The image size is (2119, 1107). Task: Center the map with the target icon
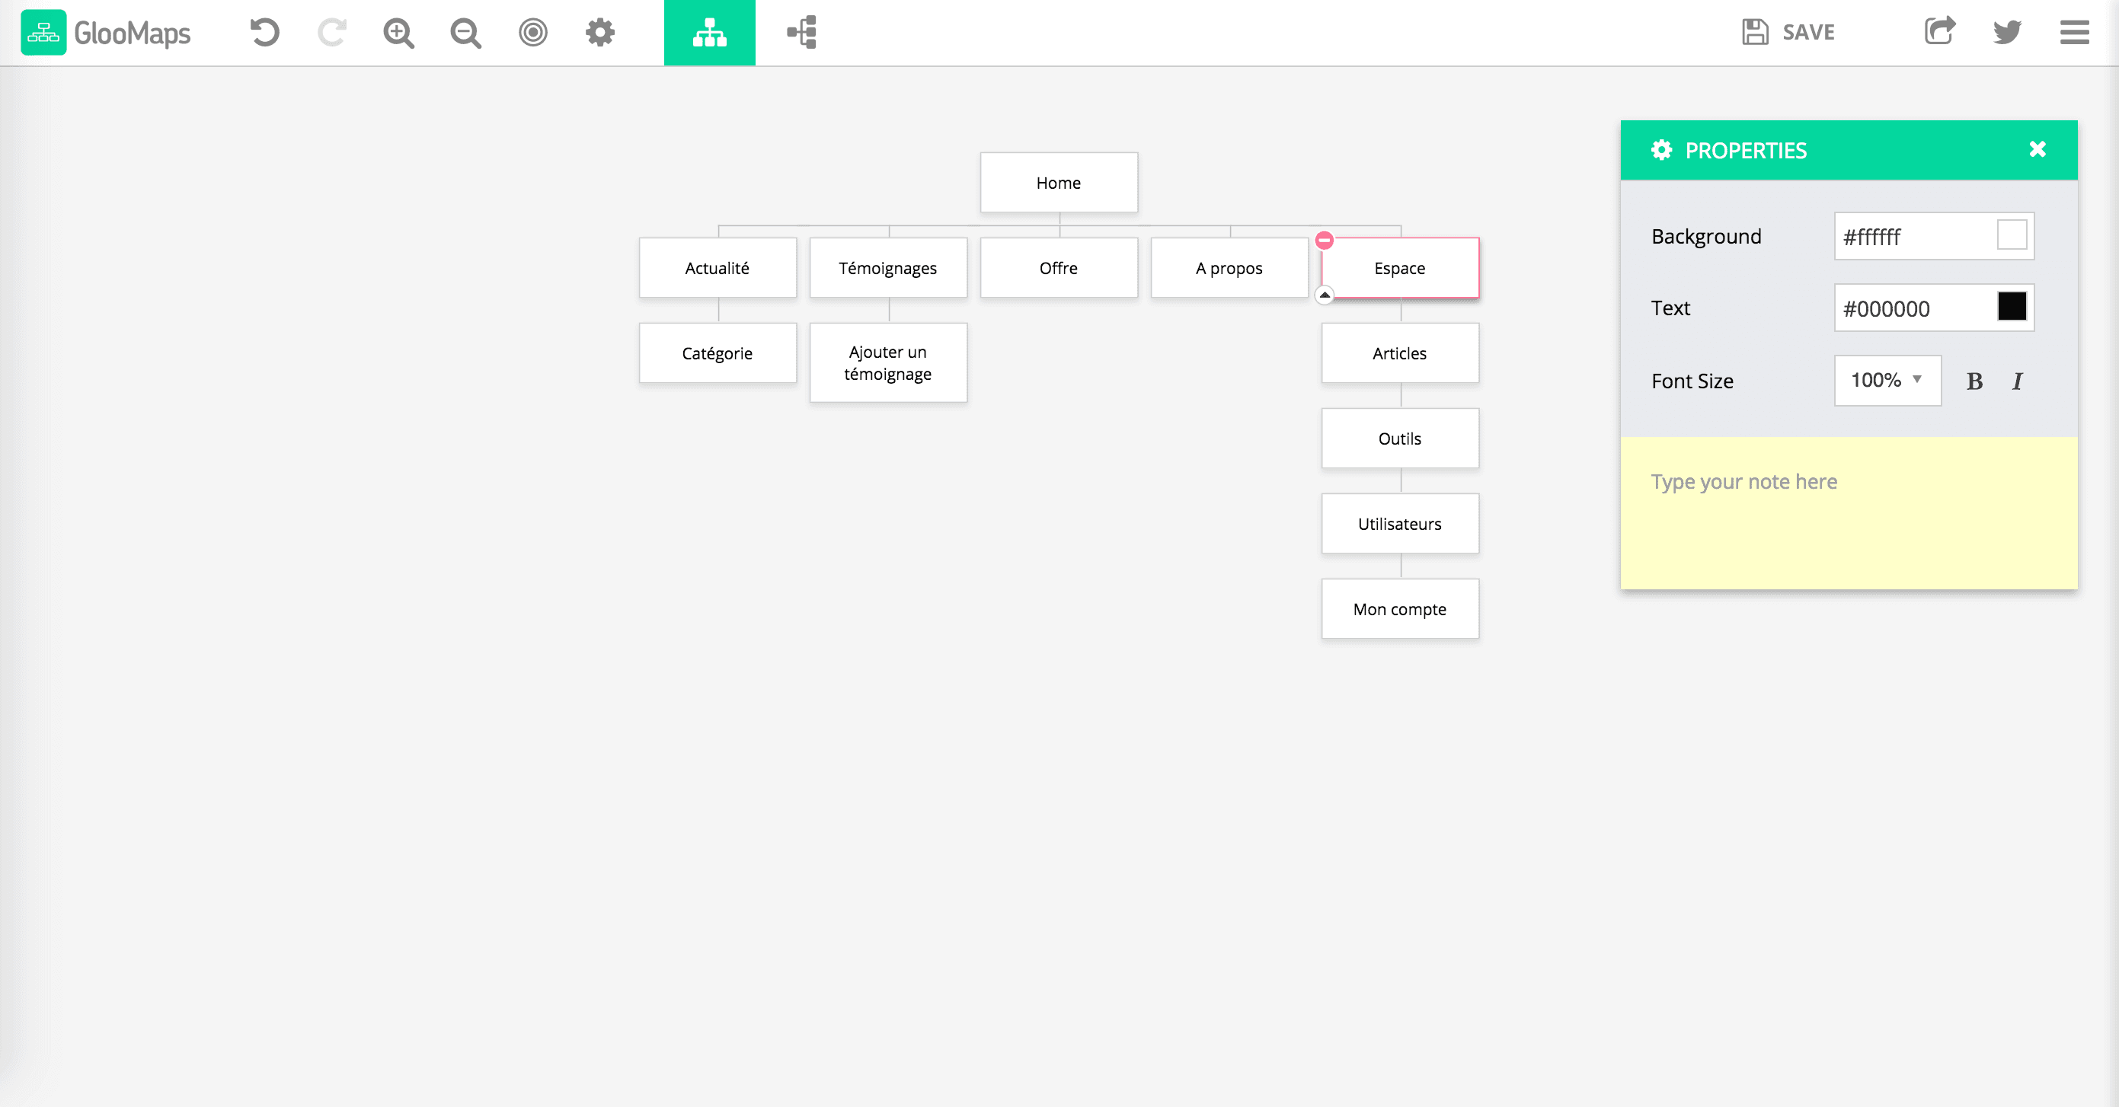coord(533,33)
